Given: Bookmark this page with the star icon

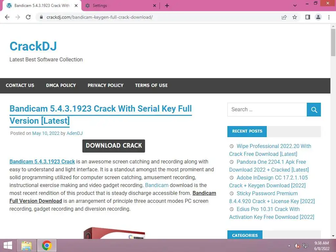Looking at the screenshot, I should click(295, 17).
